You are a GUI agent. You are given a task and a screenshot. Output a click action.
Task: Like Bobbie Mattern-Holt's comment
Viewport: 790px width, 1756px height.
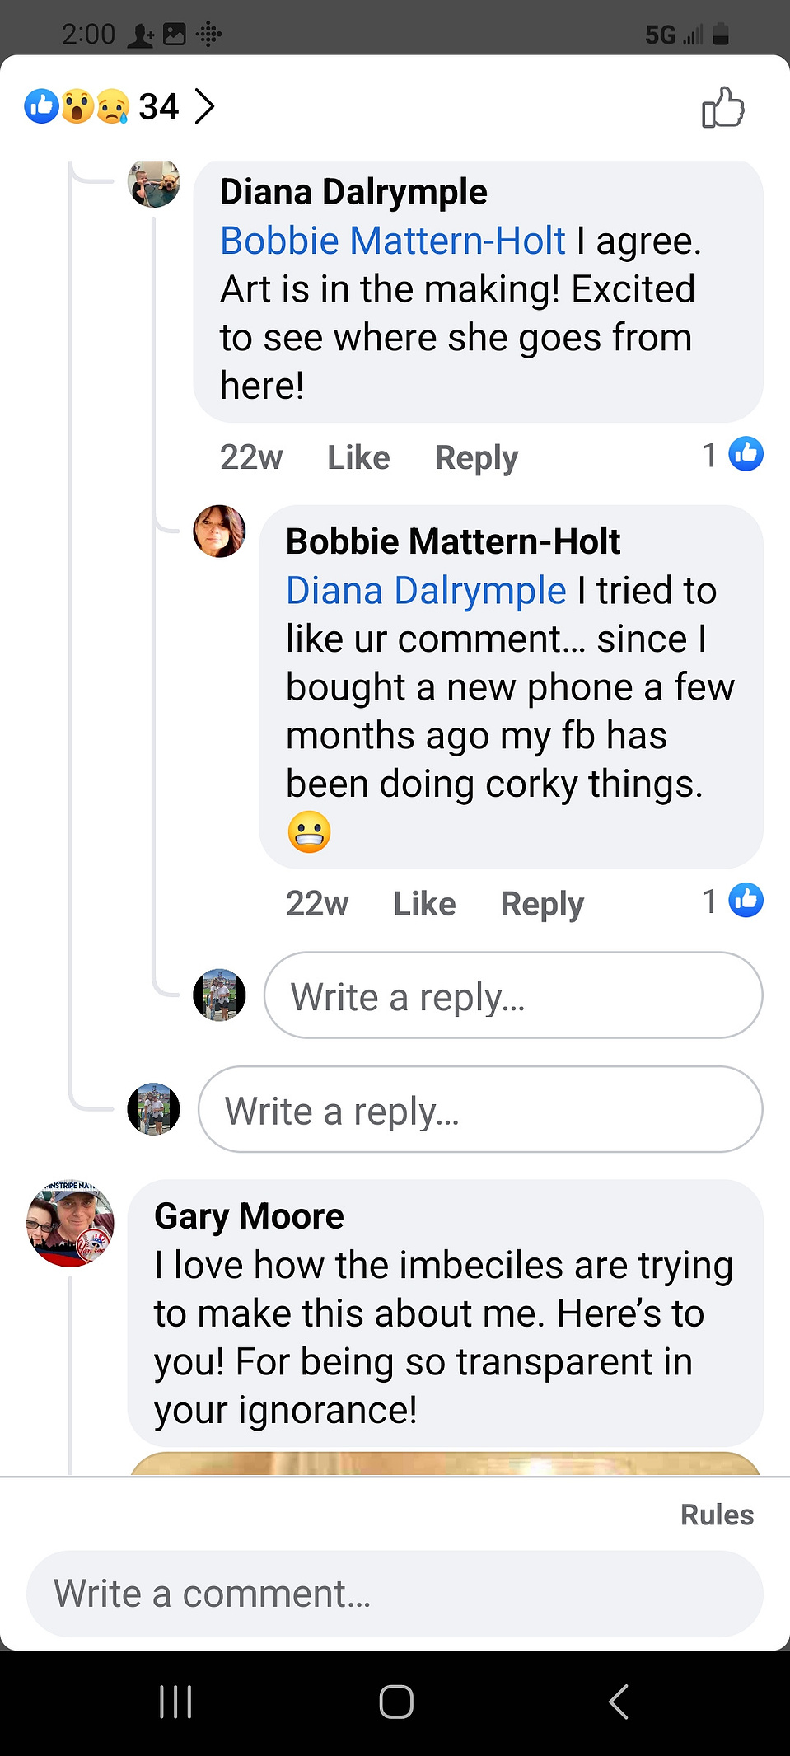pos(424,904)
